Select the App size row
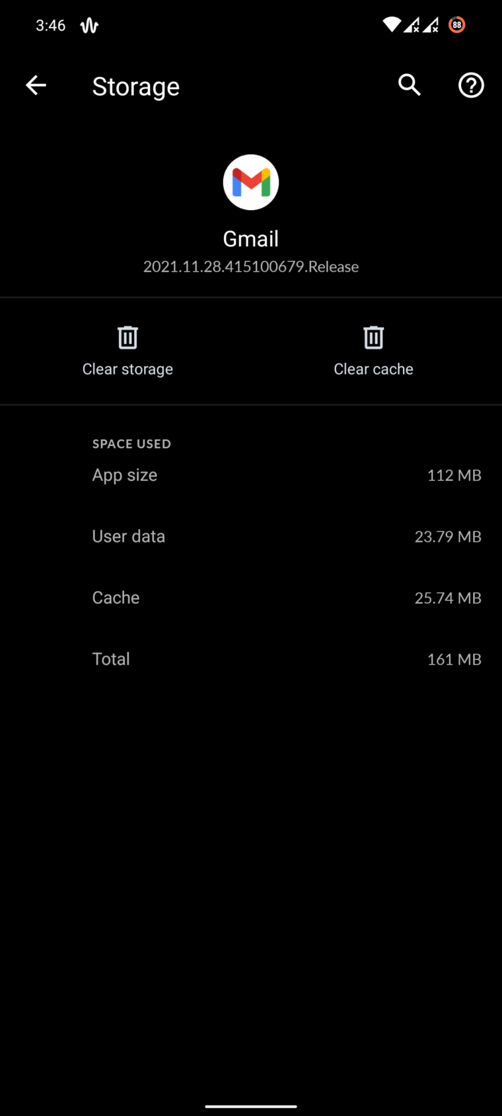The height and width of the screenshot is (1116, 502). 287,475
